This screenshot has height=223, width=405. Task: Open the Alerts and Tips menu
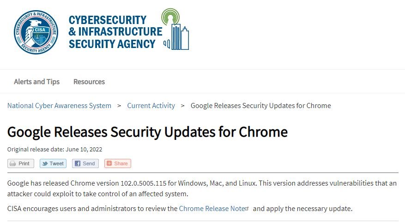point(36,82)
